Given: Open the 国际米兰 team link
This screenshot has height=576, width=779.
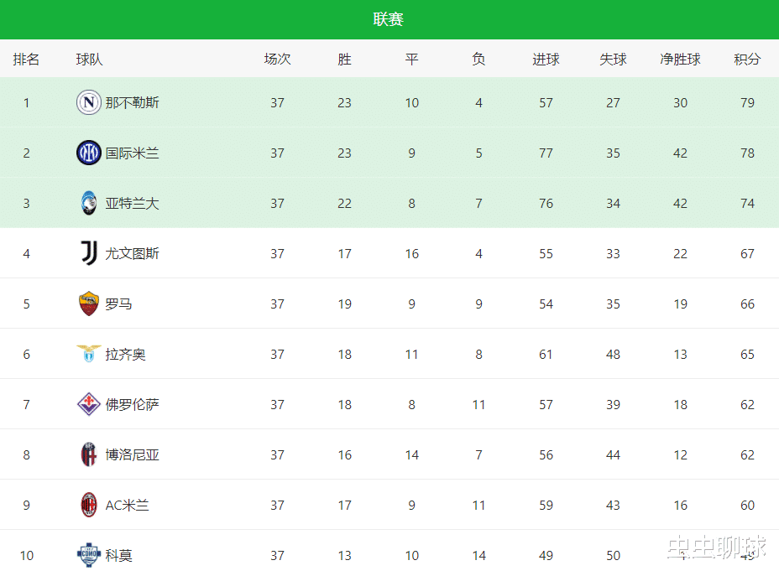Looking at the screenshot, I should (132, 153).
